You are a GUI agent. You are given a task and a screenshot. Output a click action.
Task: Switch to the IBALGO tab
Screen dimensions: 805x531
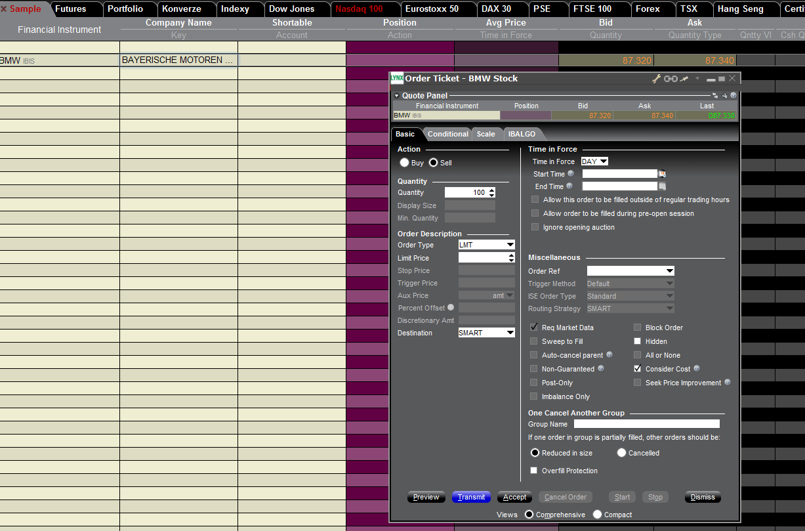tap(522, 134)
